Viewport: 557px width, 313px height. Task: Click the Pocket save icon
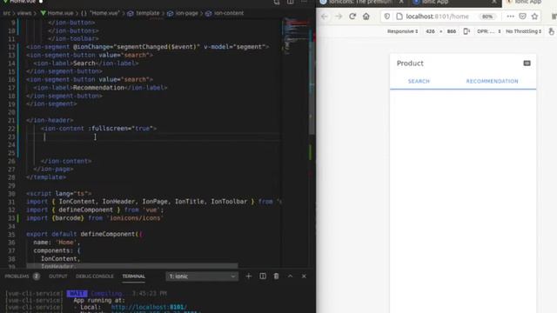522,17
